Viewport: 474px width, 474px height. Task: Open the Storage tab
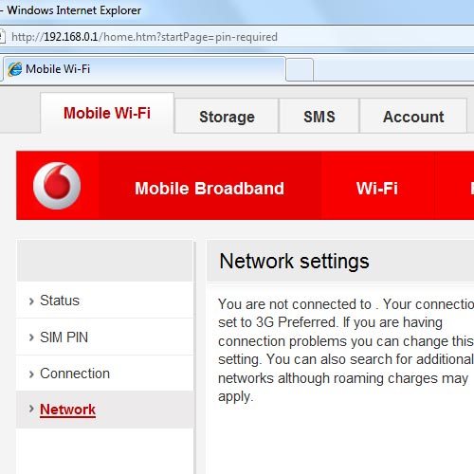click(227, 116)
